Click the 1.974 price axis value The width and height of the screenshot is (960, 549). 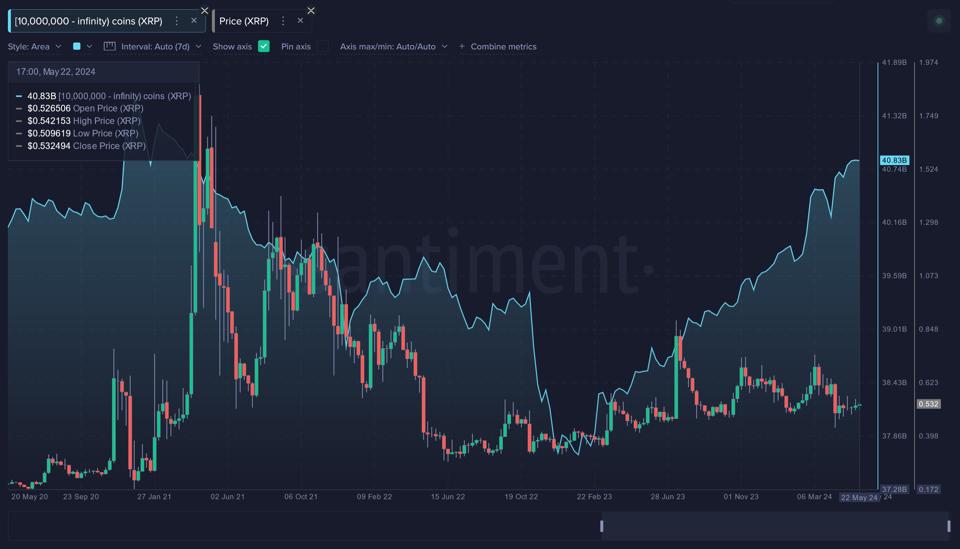[x=929, y=62]
